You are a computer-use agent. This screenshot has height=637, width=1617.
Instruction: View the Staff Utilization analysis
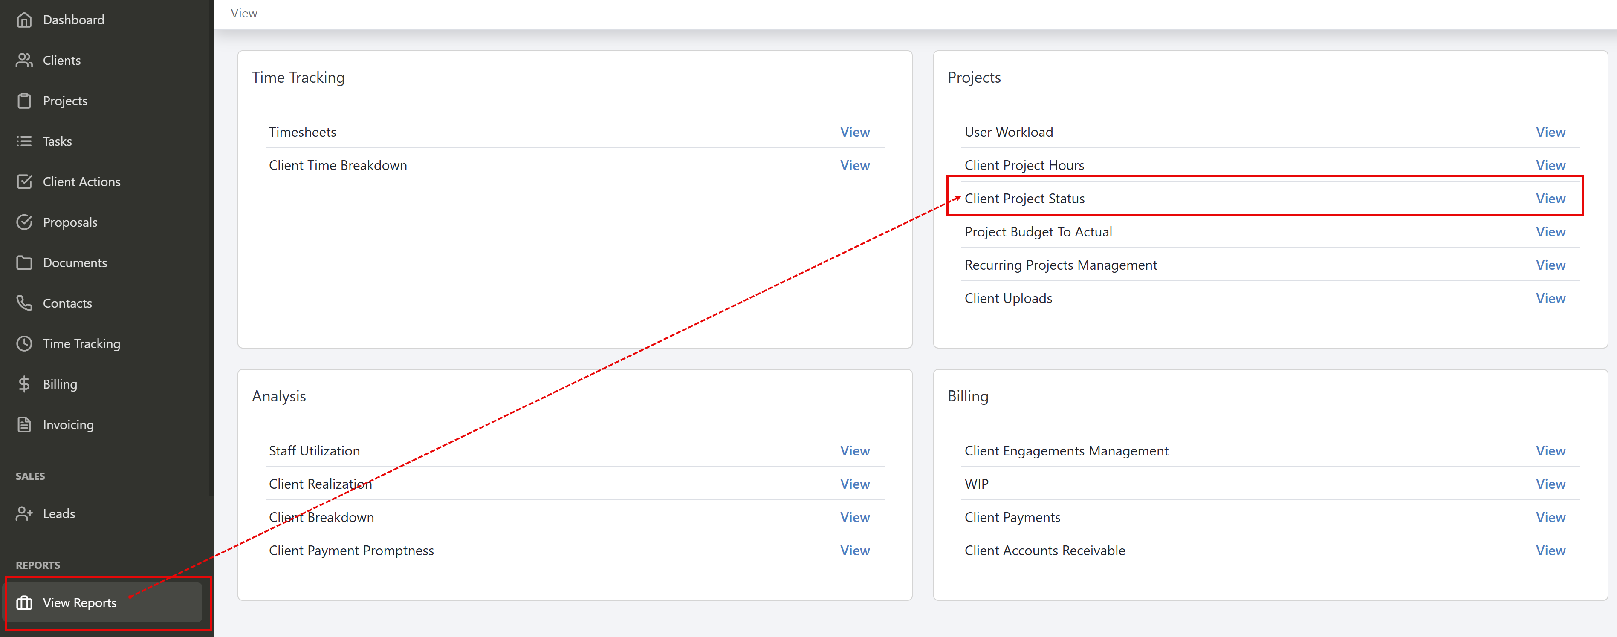click(x=855, y=450)
